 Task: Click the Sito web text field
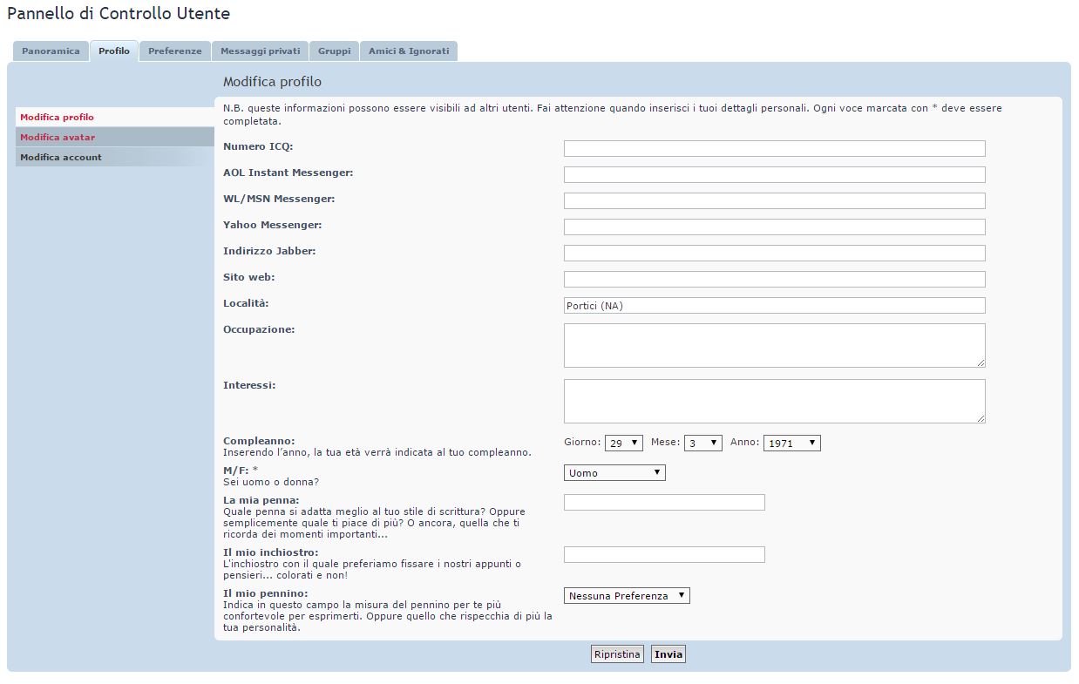coord(774,280)
